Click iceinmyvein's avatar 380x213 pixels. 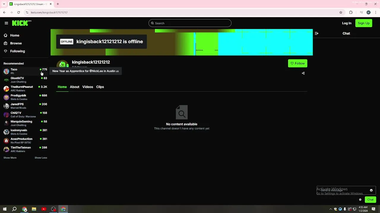[6, 132]
